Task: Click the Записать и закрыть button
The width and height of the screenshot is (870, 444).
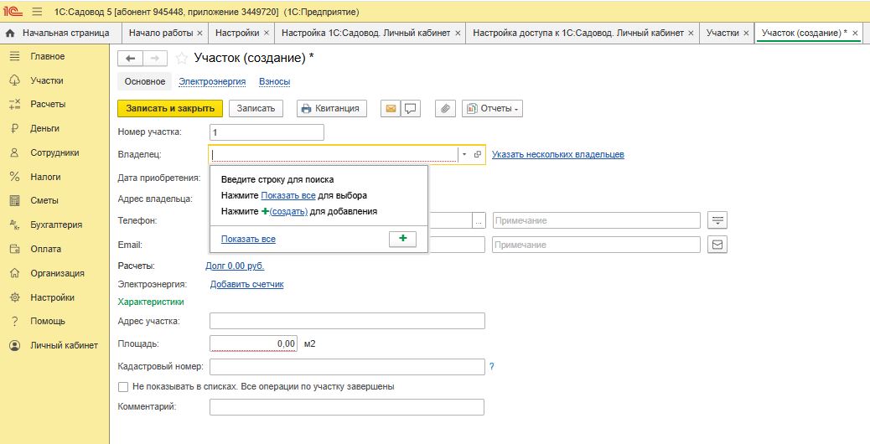Action: (170, 109)
